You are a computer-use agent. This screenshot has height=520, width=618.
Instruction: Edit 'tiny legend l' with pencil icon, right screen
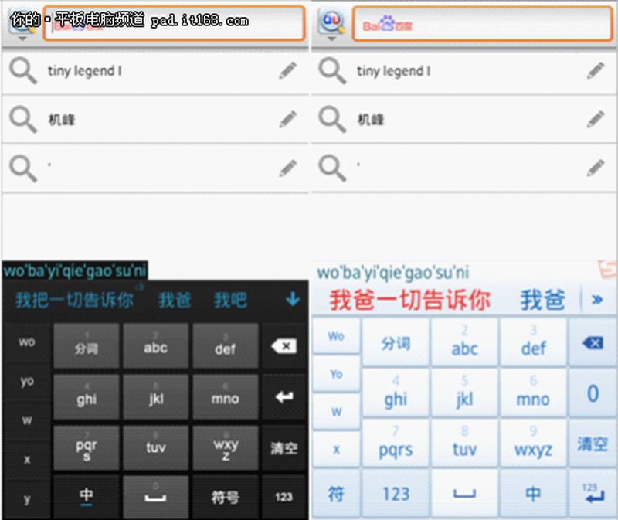(x=596, y=70)
